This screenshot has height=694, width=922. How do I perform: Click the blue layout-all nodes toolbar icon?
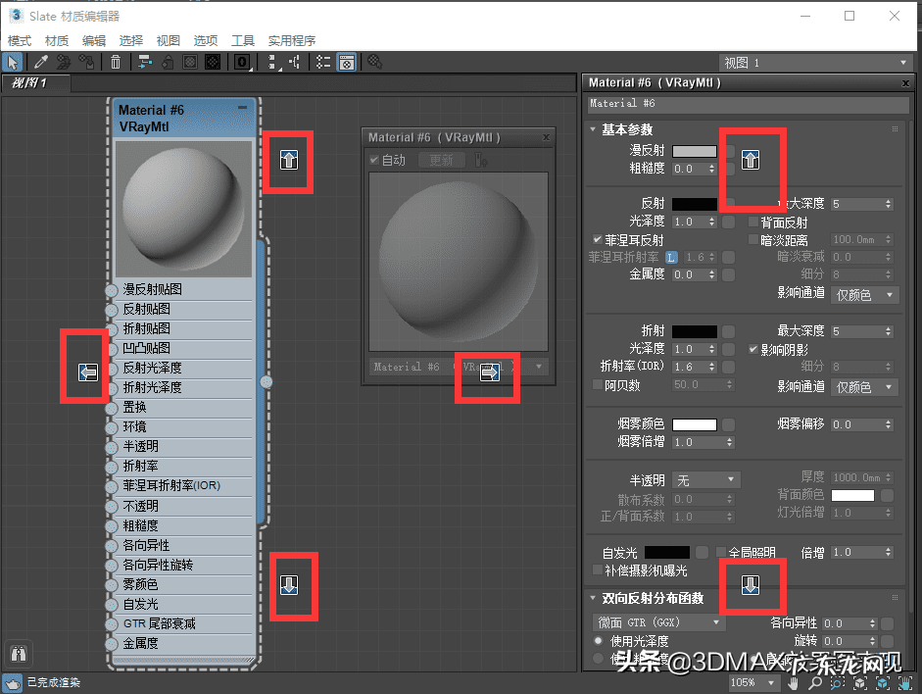click(145, 62)
